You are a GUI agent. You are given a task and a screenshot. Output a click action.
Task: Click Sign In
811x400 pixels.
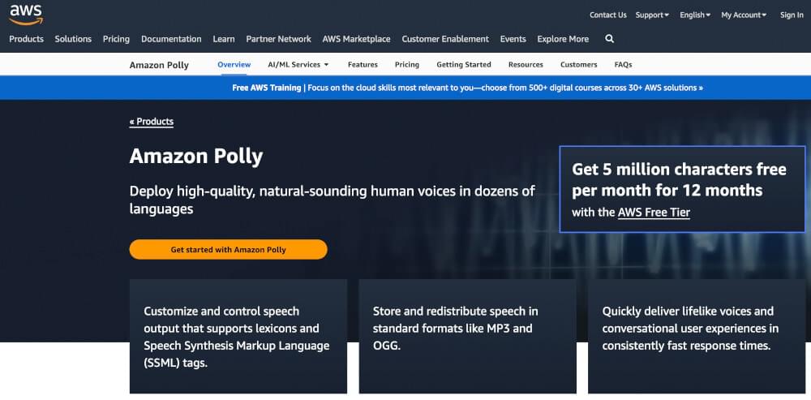(x=792, y=15)
